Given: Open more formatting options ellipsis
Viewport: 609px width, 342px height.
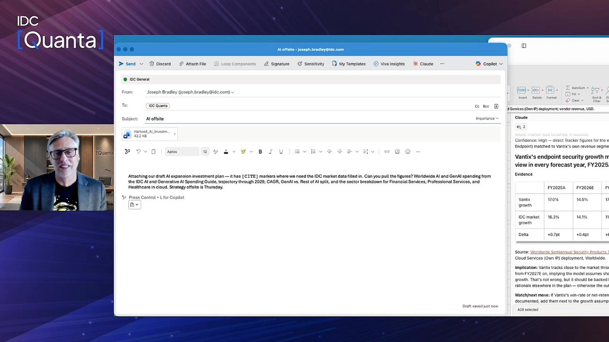Looking at the screenshot, I should (418, 151).
